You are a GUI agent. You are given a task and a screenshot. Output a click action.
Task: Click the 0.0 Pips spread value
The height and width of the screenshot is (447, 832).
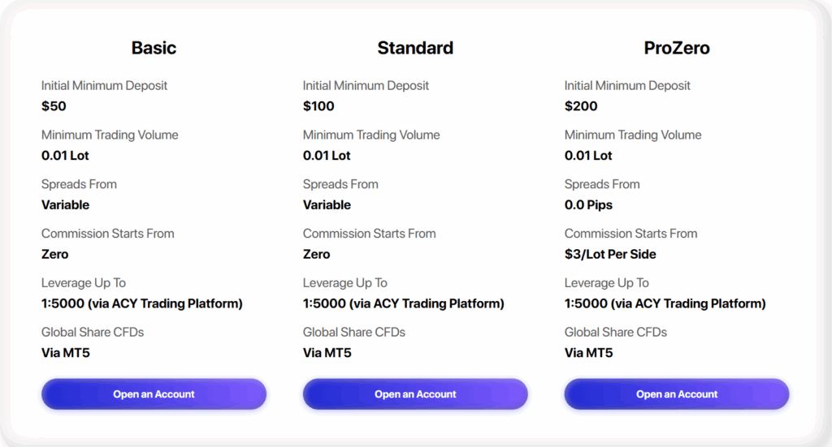[x=588, y=205]
